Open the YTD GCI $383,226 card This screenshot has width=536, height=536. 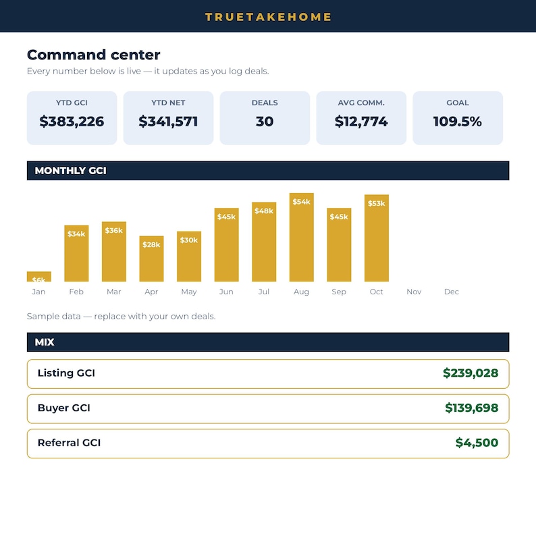(72, 118)
